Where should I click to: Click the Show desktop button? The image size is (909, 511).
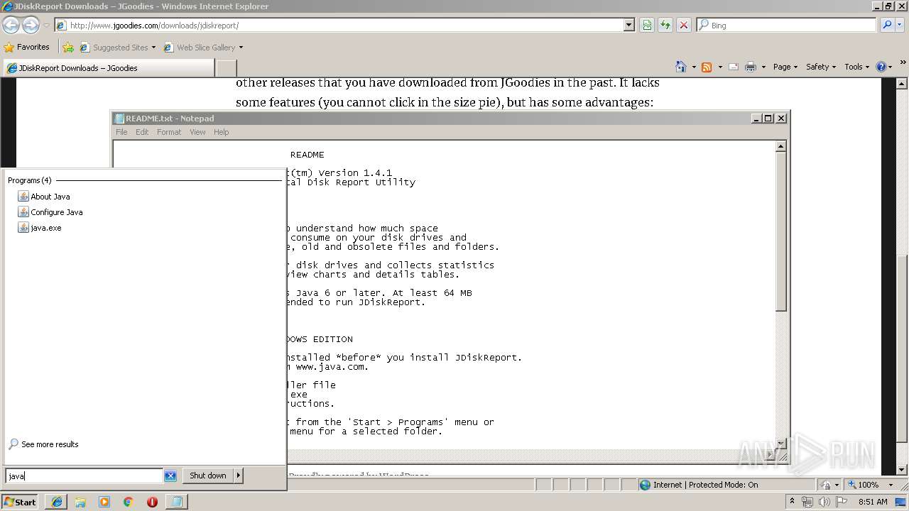(901, 502)
